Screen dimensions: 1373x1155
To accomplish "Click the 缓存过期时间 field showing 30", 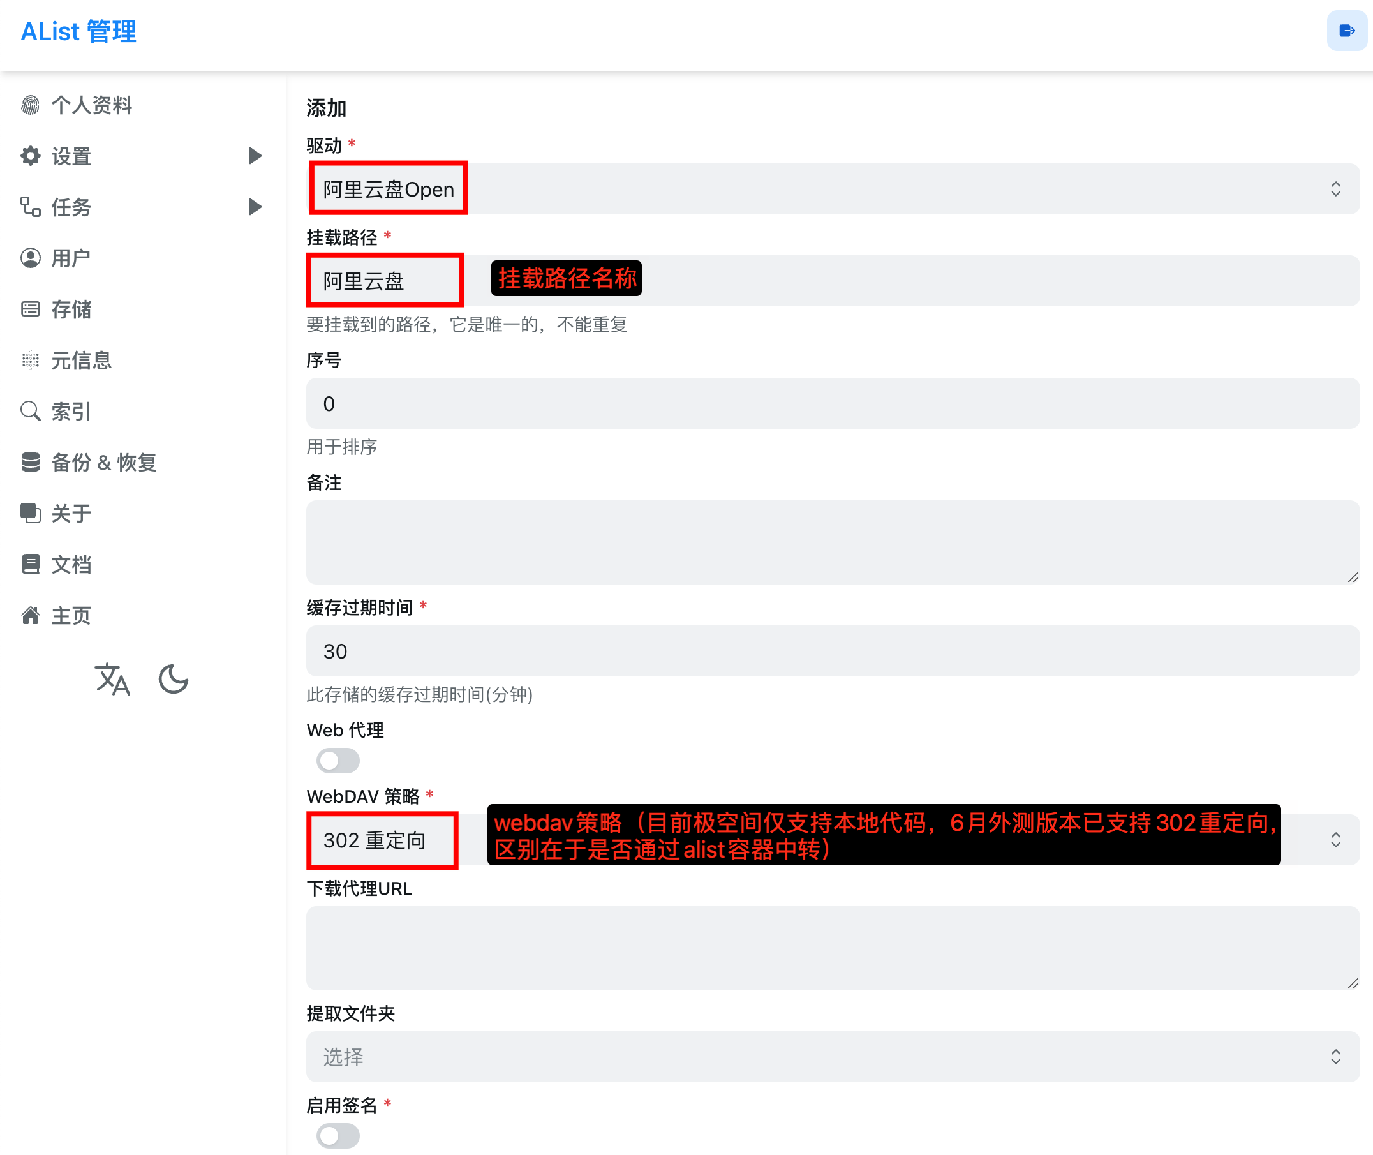I will tap(833, 651).
